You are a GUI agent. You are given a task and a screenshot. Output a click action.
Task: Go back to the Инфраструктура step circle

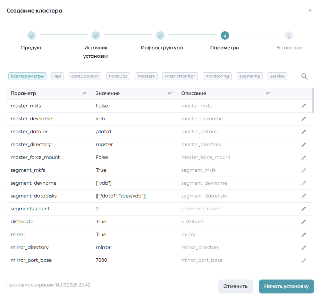[x=160, y=35]
